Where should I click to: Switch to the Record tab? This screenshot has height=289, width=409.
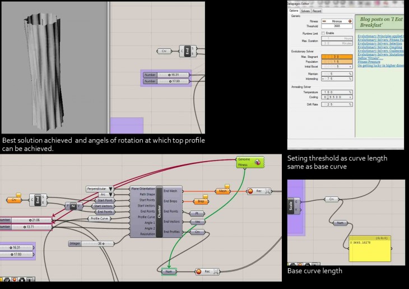point(317,11)
